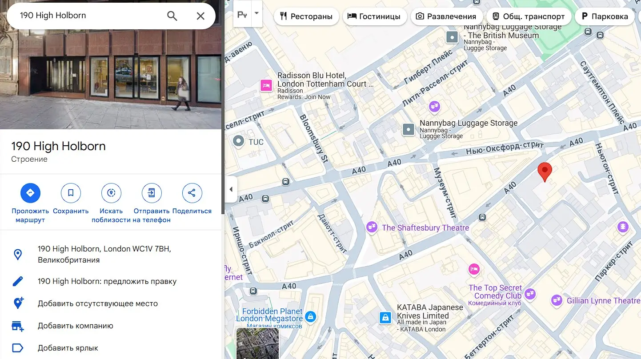This screenshot has height=359, width=641.
Task: Click the Искать поблизости icon
Action: click(111, 193)
